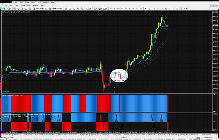The image size is (219, 140).
Task: Zoom in on the chart
Action: pos(78,9)
